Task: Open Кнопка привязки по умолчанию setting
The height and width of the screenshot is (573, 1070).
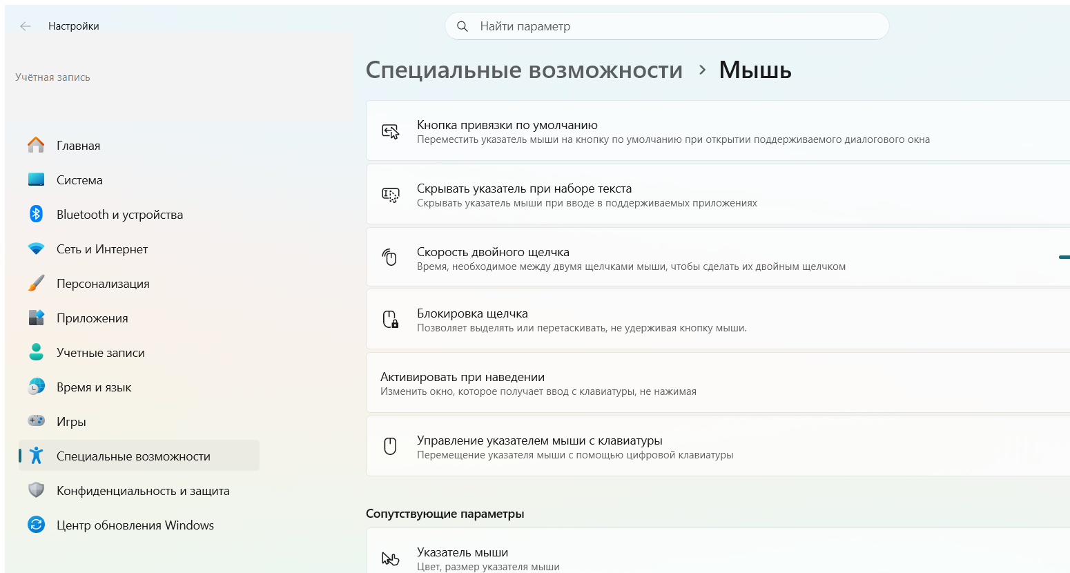Action: 718,131
